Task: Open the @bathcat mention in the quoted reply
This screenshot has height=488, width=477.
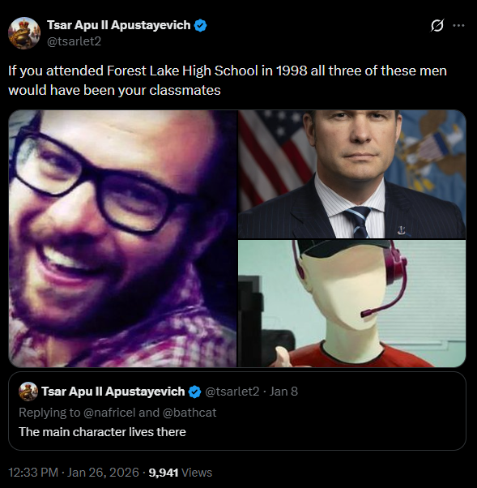Action: click(190, 413)
